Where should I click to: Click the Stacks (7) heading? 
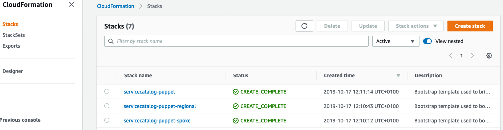119,26
